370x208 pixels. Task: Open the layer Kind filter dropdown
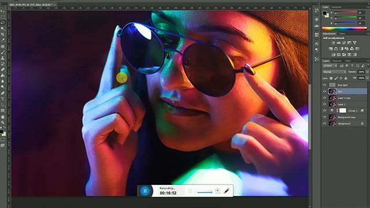(x=330, y=66)
